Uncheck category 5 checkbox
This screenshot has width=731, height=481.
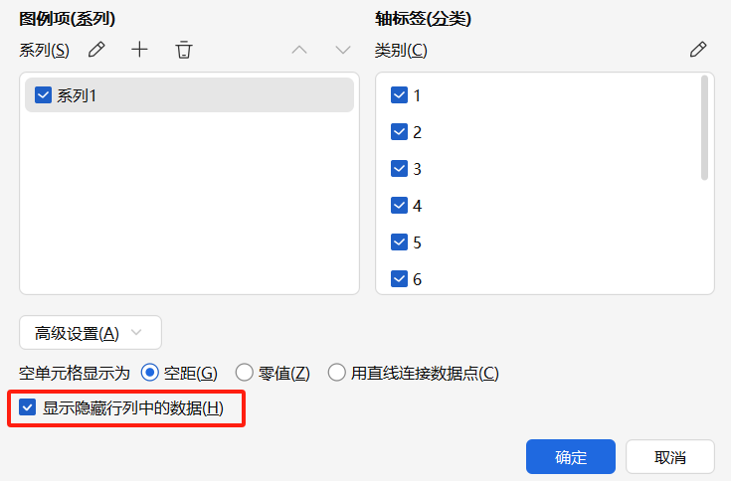[400, 242]
